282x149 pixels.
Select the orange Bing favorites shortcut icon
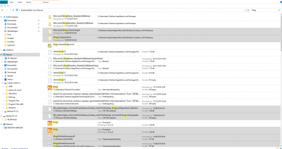[x=50, y=88]
